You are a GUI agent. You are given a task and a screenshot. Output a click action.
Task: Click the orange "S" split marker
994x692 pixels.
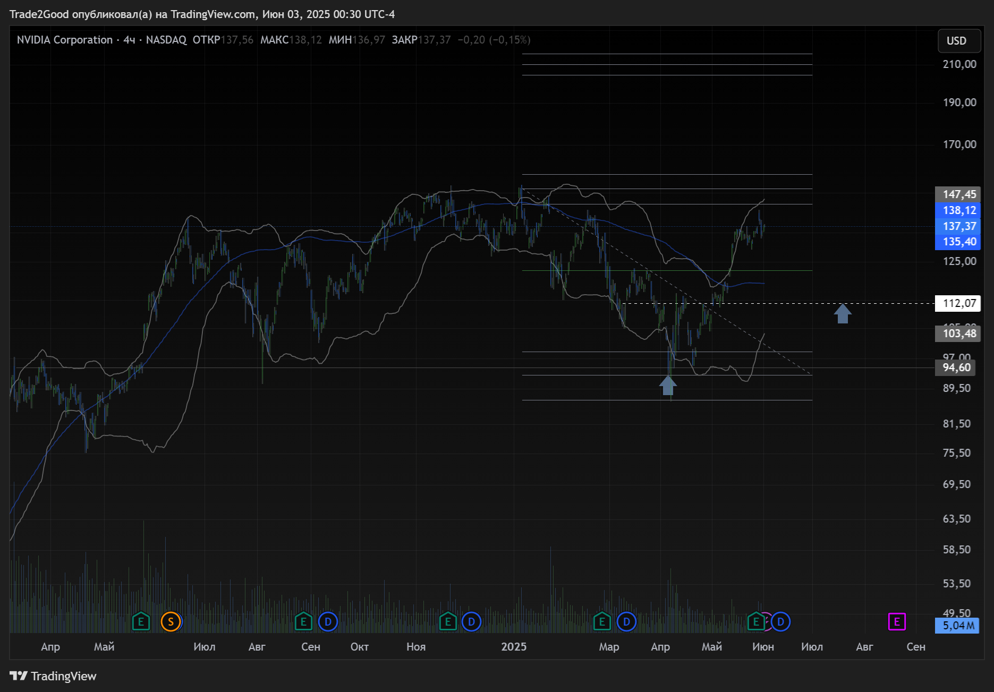pyautogui.click(x=171, y=621)
